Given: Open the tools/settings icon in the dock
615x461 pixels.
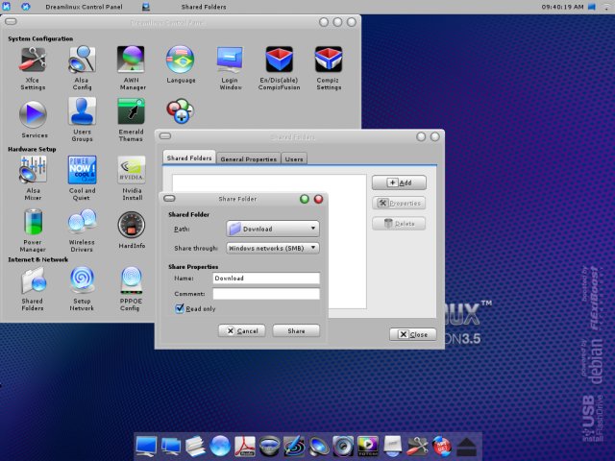Looking at the screenshot, I should (417, 446).
